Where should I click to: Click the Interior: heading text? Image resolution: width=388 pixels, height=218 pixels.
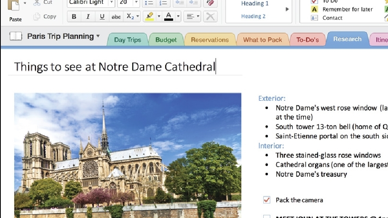click(x=271, y=146)
